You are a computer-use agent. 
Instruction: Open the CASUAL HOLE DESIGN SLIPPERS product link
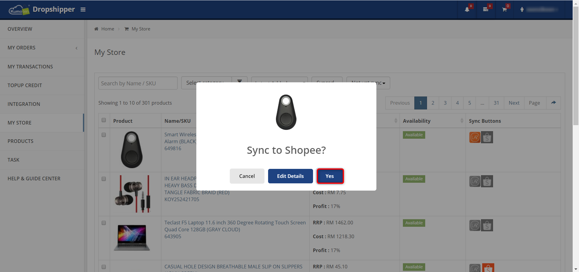point(233,267)
